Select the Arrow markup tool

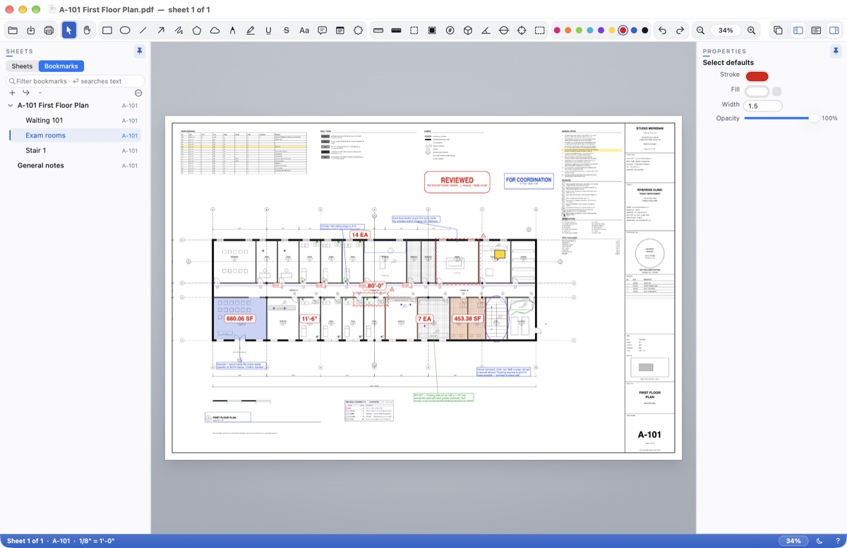161,30
